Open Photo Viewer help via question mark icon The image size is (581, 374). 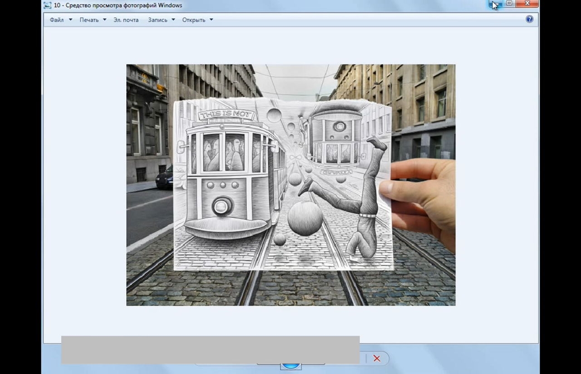[529, 19]
